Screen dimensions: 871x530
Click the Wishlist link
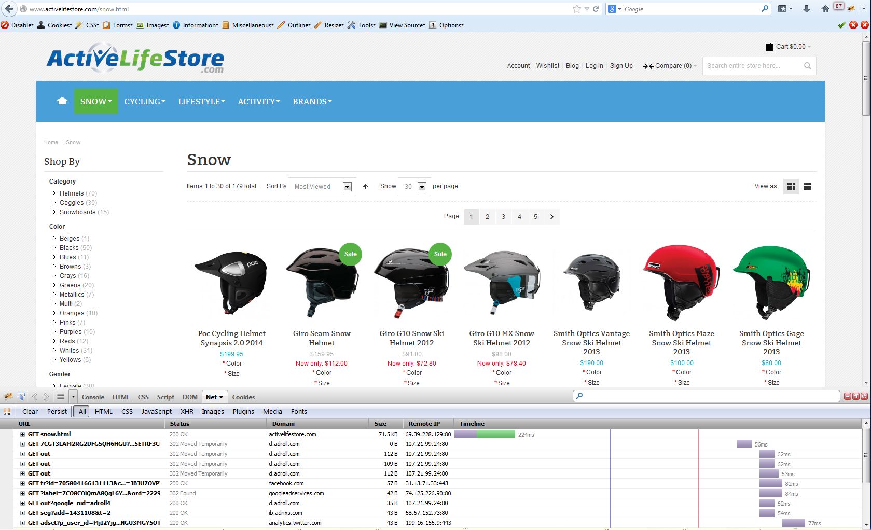(x=548, y=66)
